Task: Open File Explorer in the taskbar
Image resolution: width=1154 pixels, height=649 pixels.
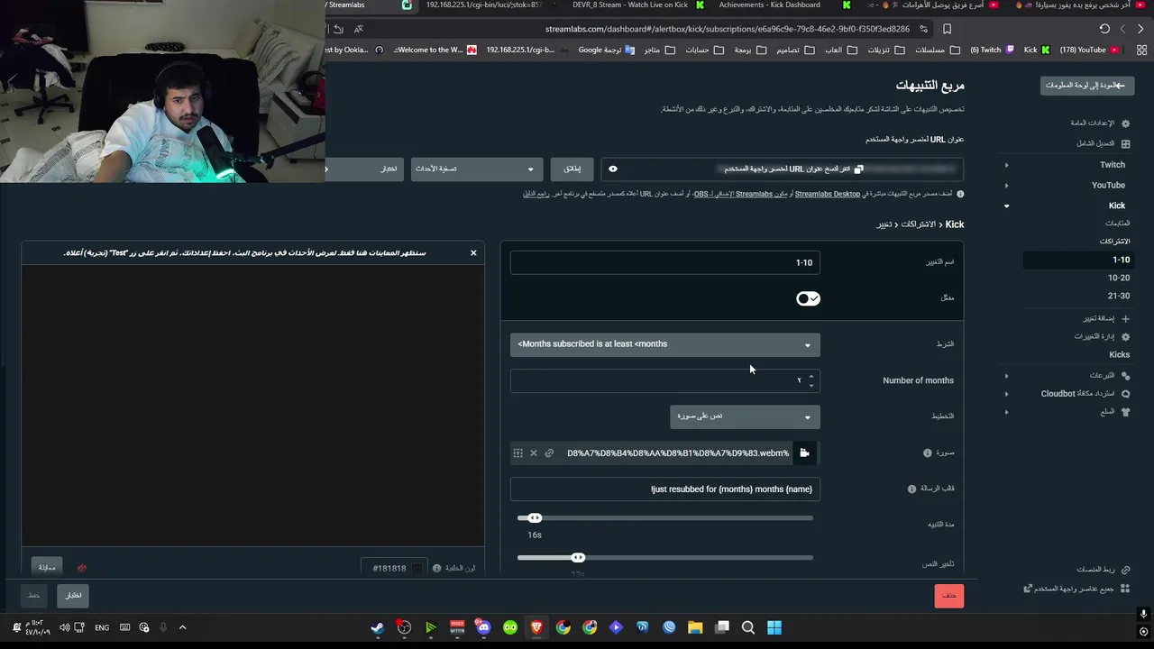Action: (695, 627)
